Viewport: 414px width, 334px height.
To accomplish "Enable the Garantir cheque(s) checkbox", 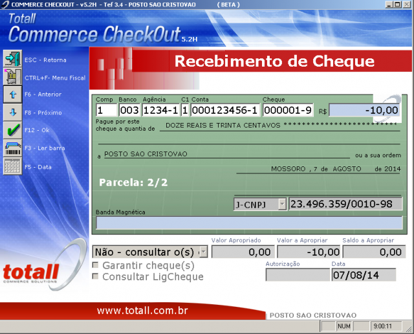I will point(95,265).
